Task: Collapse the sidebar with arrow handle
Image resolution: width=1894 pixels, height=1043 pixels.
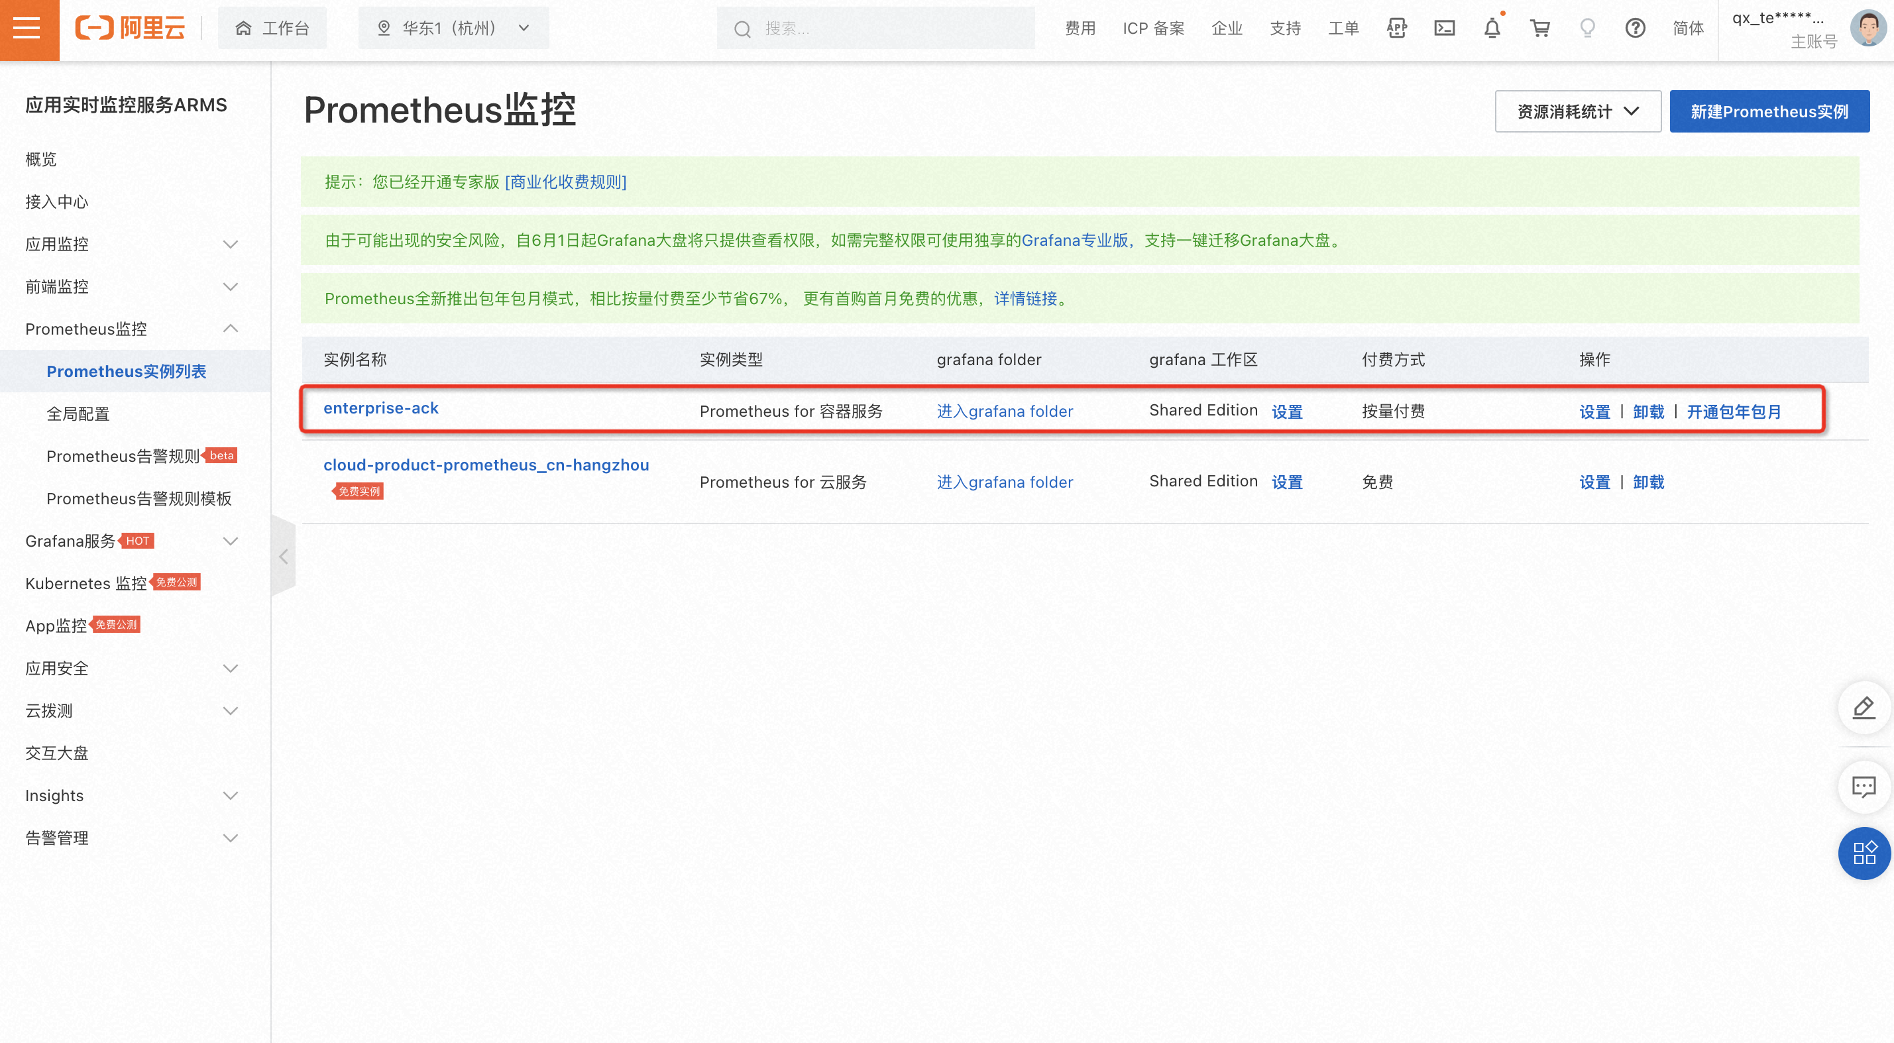Action: pyautogui.click(x=284, y=557)
